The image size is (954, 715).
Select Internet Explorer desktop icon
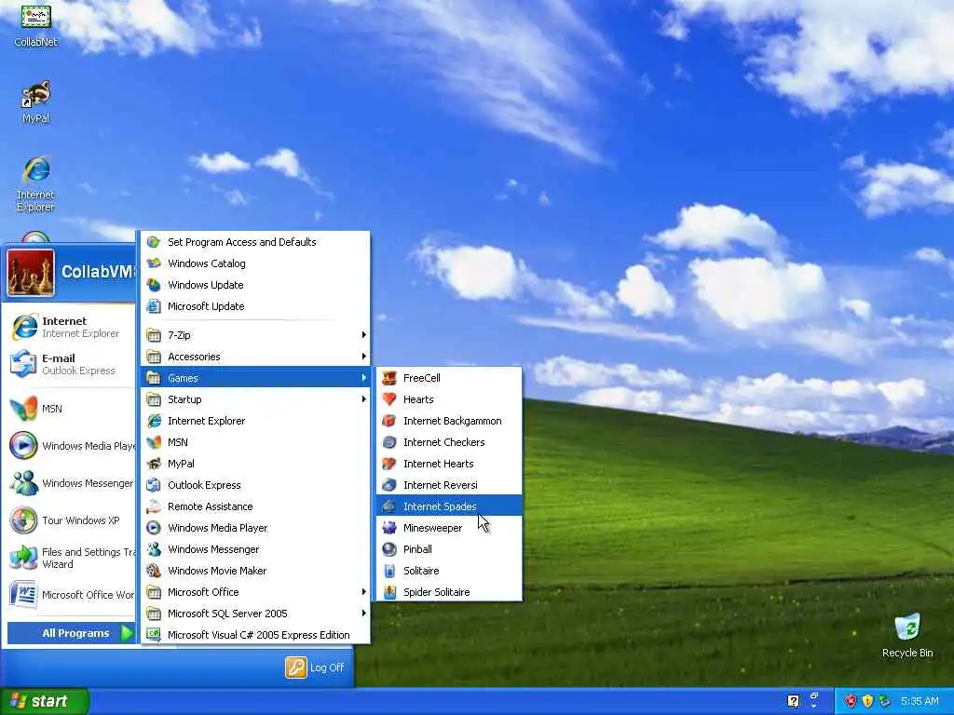(x=36, y=184)
